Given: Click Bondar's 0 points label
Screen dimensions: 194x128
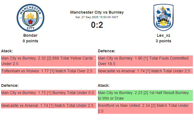Looking at the screenshot, I should click(x=30, y=41).
